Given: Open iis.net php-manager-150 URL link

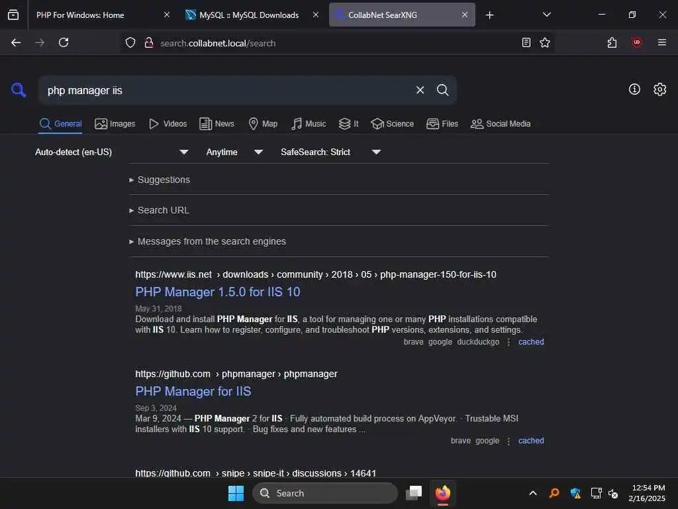Looking at the screenshot, I should 316,274.
